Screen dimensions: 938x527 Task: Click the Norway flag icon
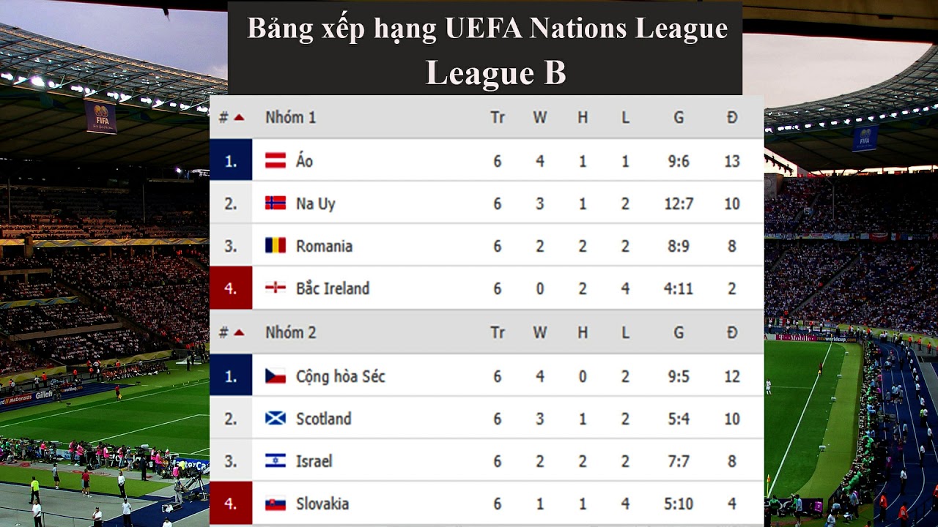point(276,203)
